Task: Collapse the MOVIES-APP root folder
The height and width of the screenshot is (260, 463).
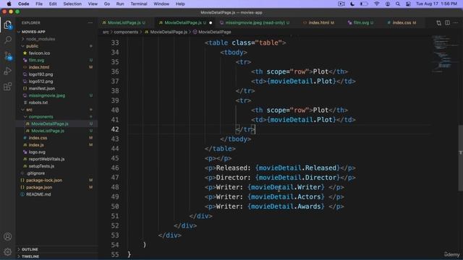Action: pyautogui.click(x=56, y=32)
